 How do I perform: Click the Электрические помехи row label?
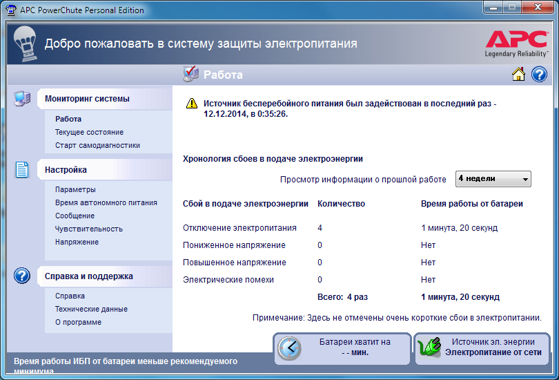228,280
